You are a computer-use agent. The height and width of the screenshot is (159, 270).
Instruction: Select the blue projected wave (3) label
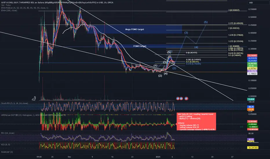coord(186,33)
